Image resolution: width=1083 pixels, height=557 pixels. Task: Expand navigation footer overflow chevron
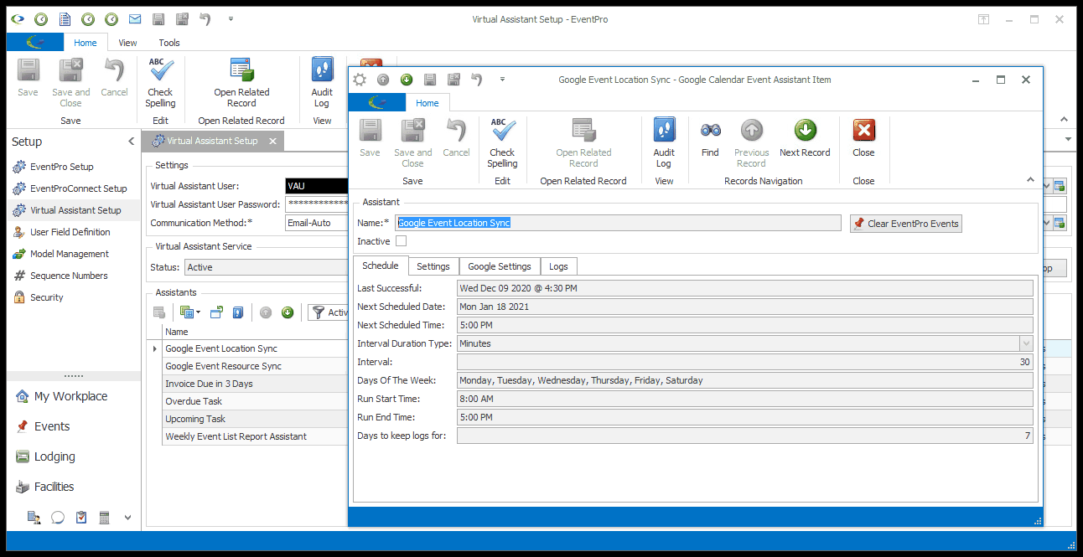click(x=127, y=518)
